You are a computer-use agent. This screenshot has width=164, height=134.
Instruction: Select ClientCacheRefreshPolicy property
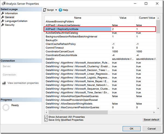[x=100, y=44]
